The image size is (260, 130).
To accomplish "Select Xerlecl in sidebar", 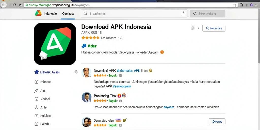I will tap(42, 99).
